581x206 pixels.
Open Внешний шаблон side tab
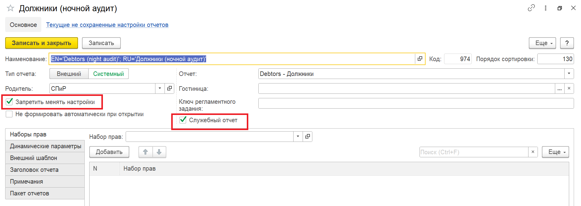[45, 158]
